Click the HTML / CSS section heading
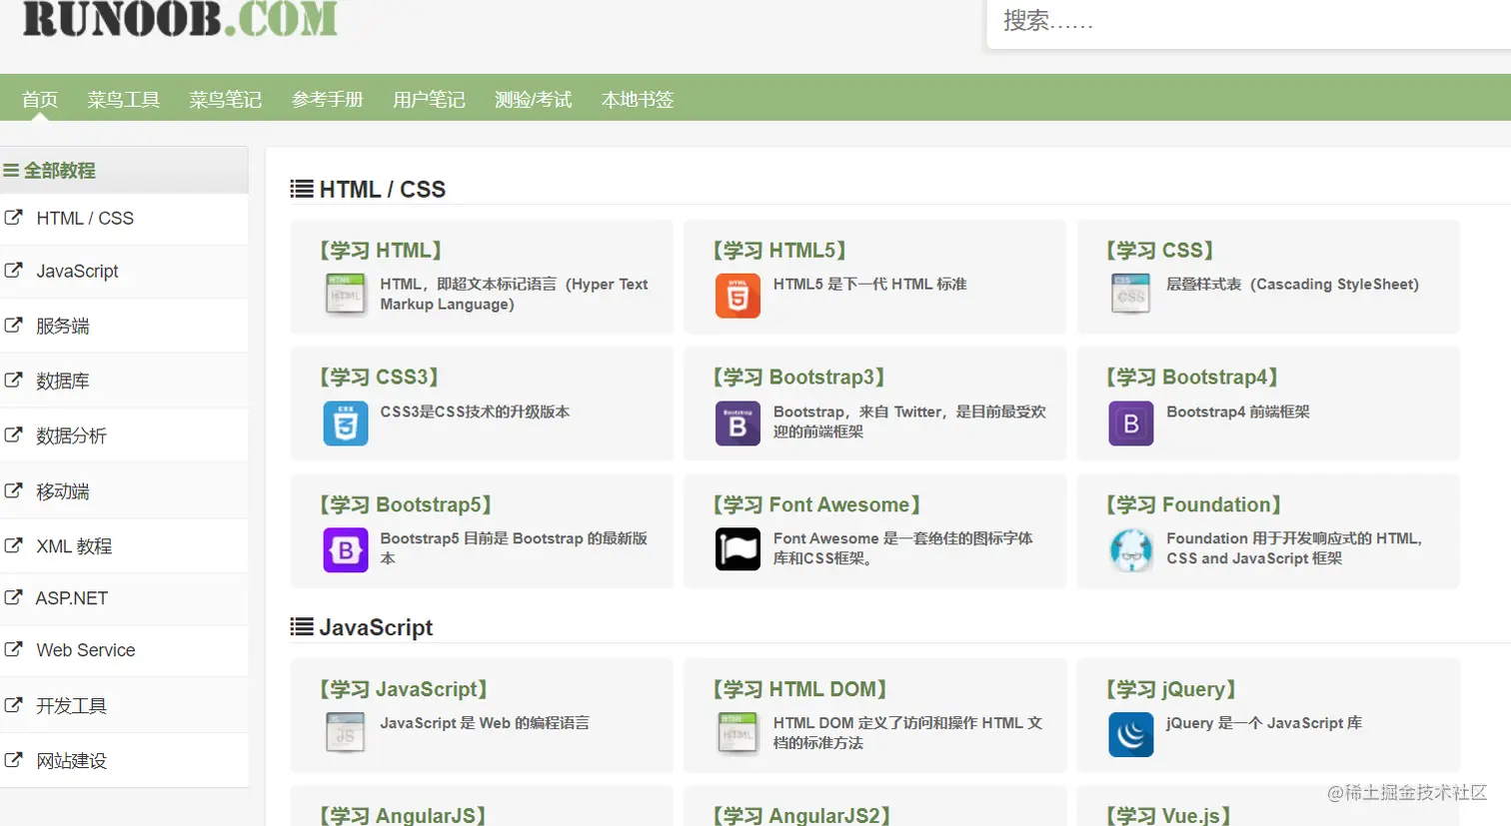Viewport: 1511px width, 826px height. coord(382,189)
